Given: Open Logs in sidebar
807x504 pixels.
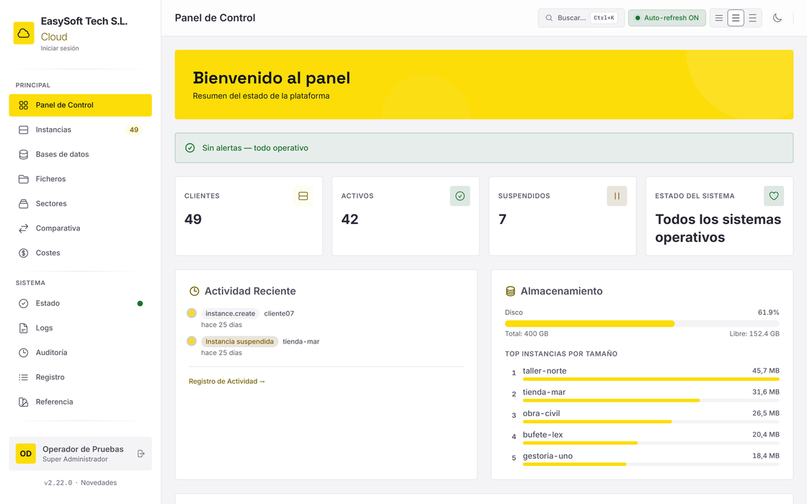Looking at the screenshot, I should [80, 328].
